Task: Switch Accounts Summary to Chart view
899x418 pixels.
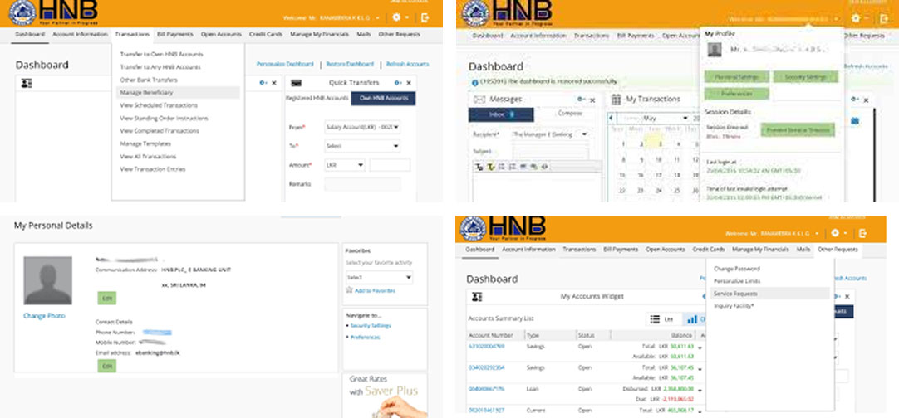Action: pyautogui.click(x=694, y=319)
